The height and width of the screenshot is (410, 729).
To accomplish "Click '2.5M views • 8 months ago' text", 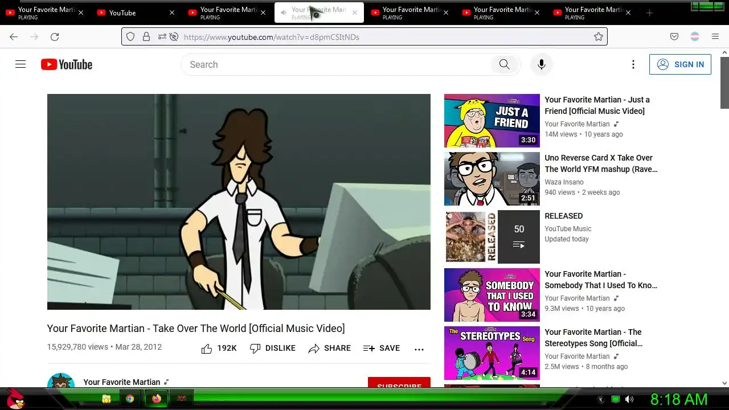I will pyautogui.click(x=586, y=367).
